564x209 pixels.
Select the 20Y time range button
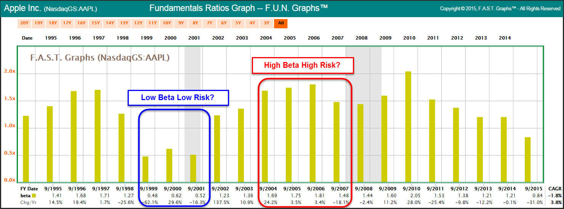[x=24, y=23]
